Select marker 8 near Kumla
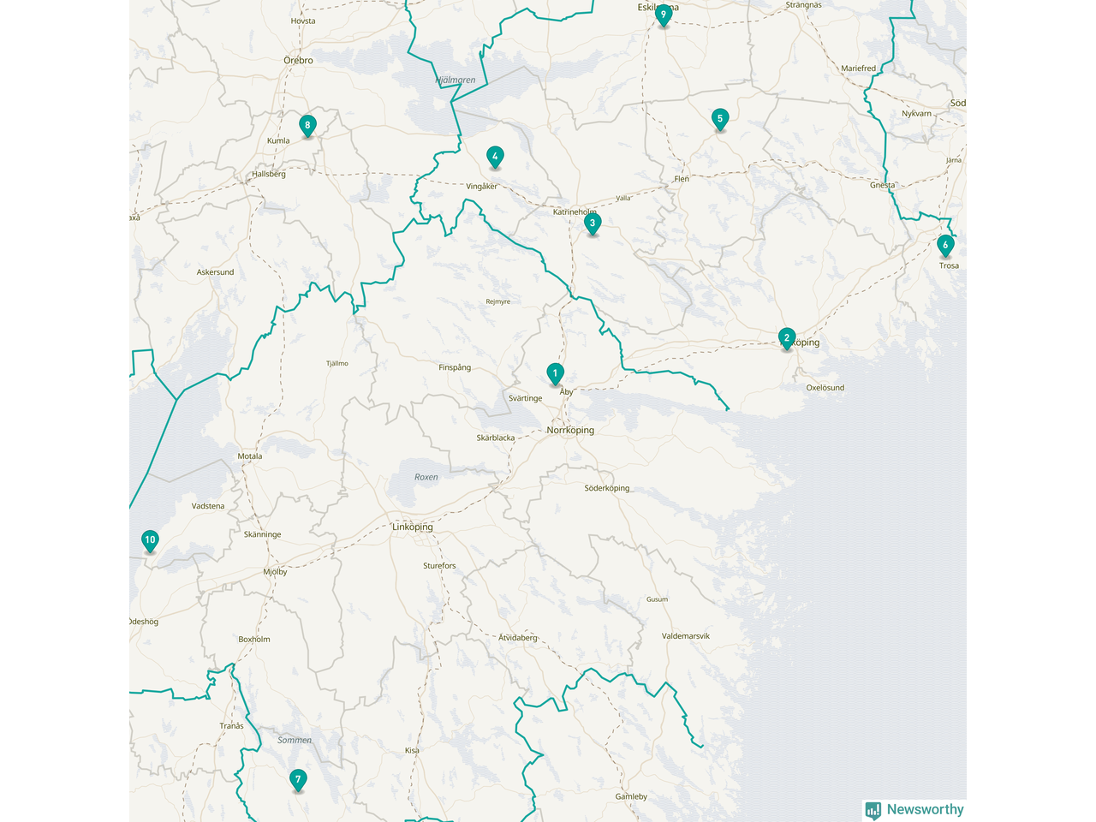The width and height of the screenshot is (1096, 822). coord(307,126)
